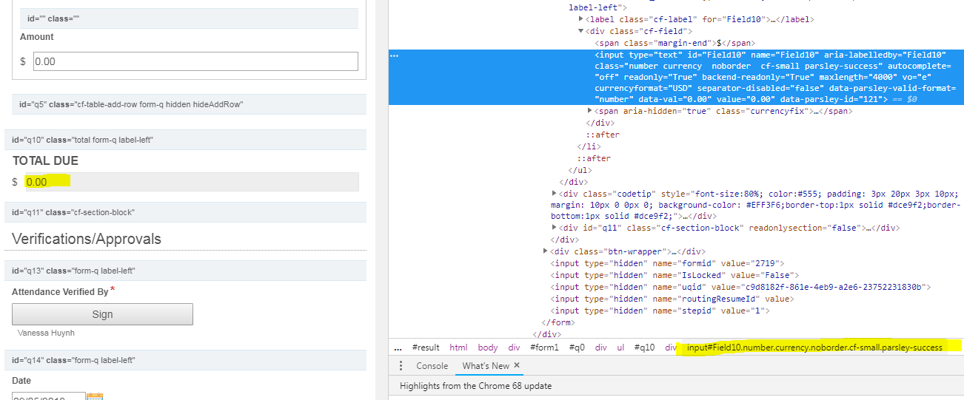Select the span margin-end element
Screen dimensions: 964x400
click(x=675, y=43)
